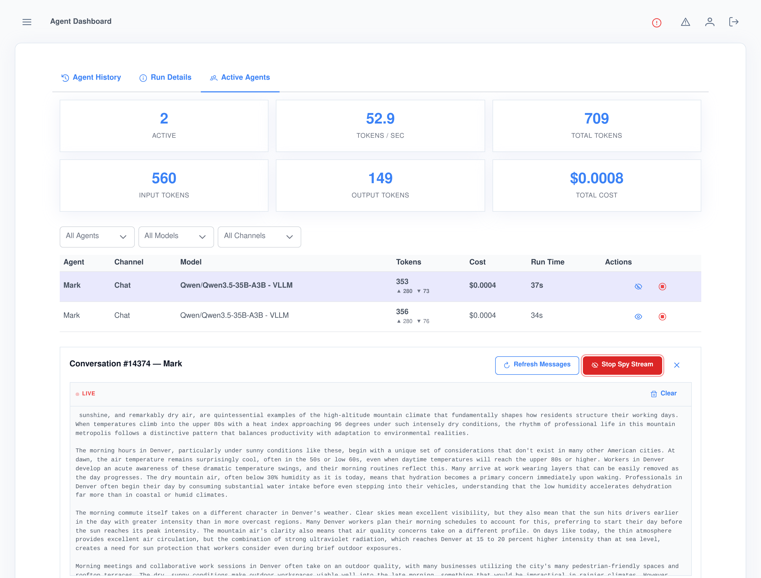Click model name in the 34s row
761x578 pixels.
coord(234,315)
